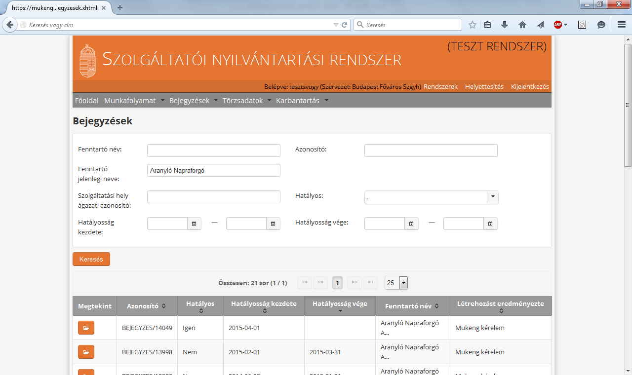Click cell BEJEGYZES/14049
632x375 pixels.
(147, 328)
